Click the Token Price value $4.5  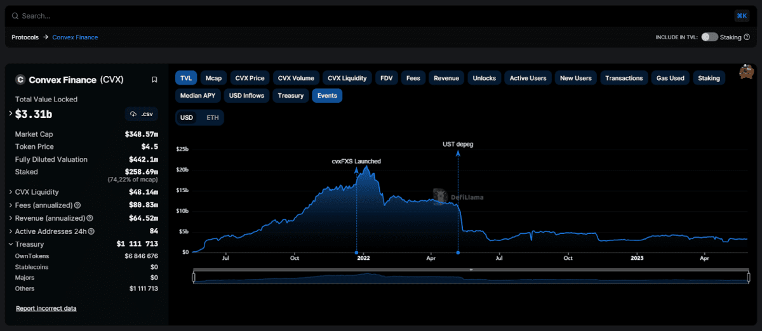[x=150, y=146]
